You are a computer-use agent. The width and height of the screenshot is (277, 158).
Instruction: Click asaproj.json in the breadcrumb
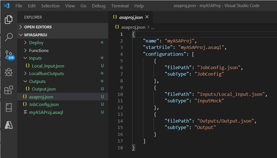133,27
